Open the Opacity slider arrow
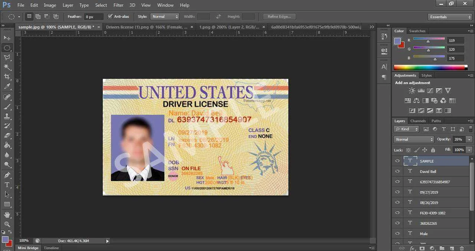 click(469, 139)
